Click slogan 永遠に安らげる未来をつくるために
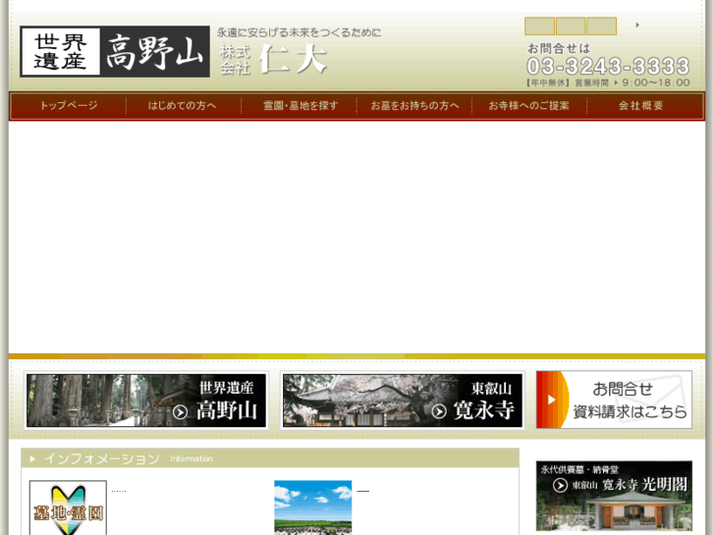The width and height of the screenshot is (714, 535). coord(299,32)
